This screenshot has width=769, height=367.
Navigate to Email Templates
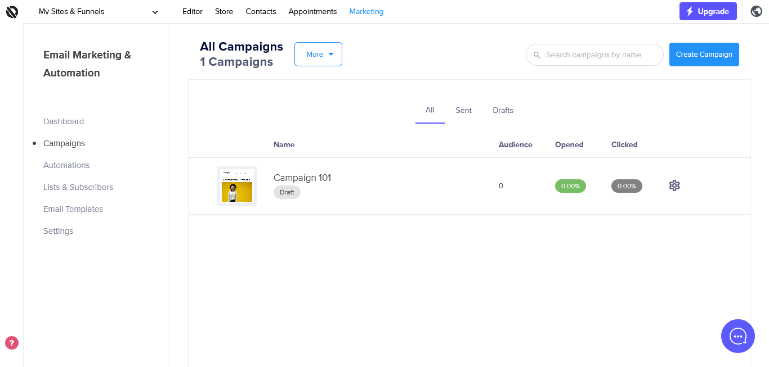73,209
